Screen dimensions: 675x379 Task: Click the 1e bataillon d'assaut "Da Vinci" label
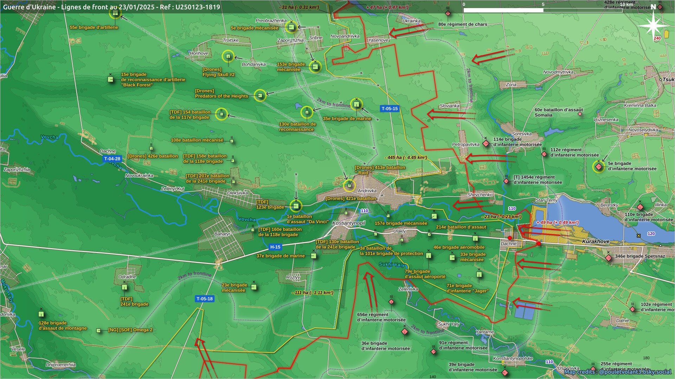tap(308, 219)
